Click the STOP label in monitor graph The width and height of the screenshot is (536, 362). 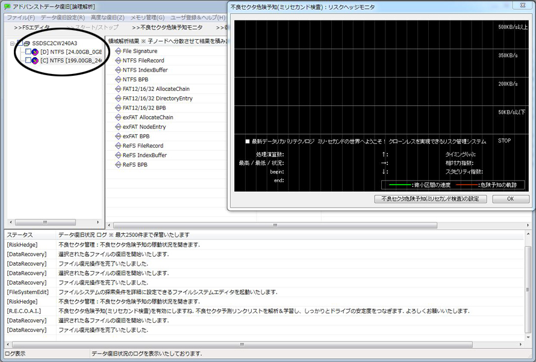point(505,141)
